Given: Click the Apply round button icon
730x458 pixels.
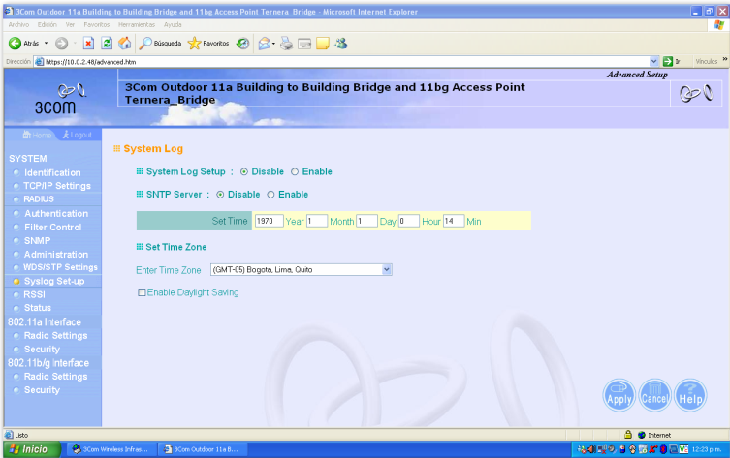Looking at the screenshot, I should tap(619, 394).
